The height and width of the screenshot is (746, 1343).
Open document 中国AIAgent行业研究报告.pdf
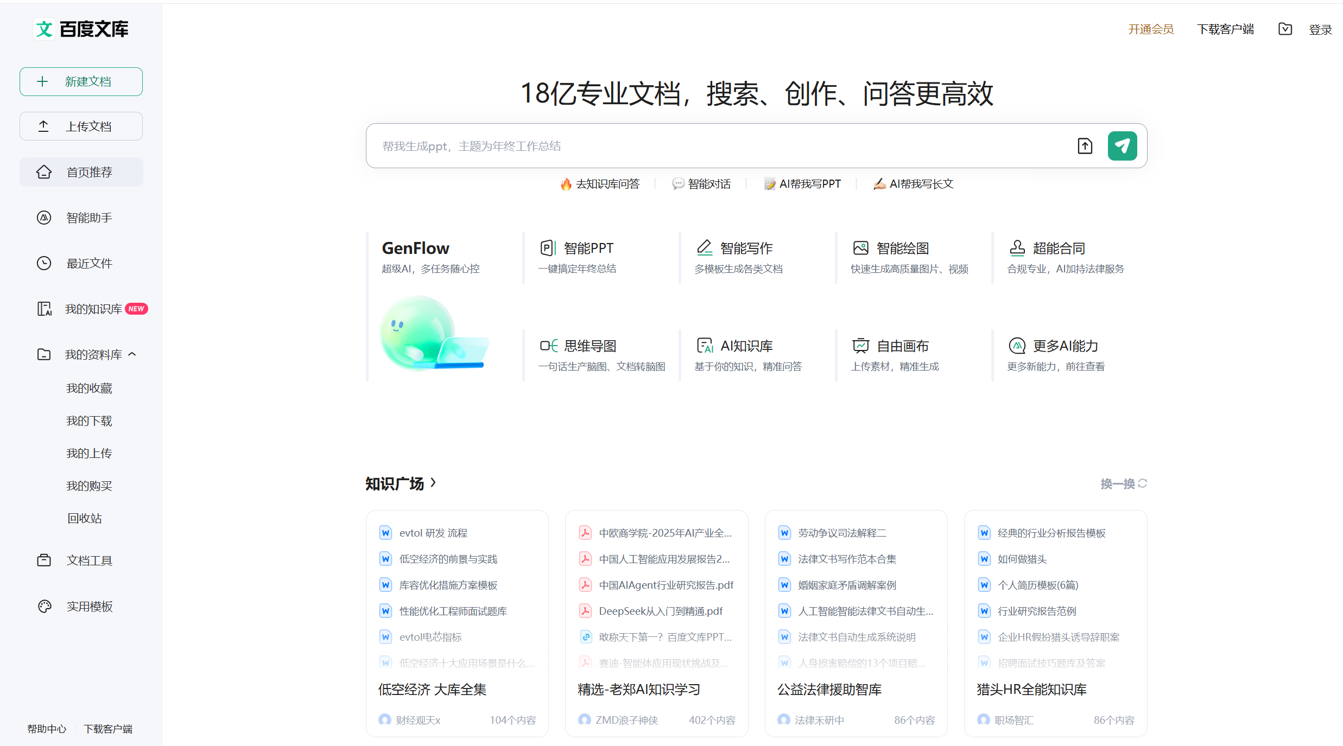click(666, 585)
